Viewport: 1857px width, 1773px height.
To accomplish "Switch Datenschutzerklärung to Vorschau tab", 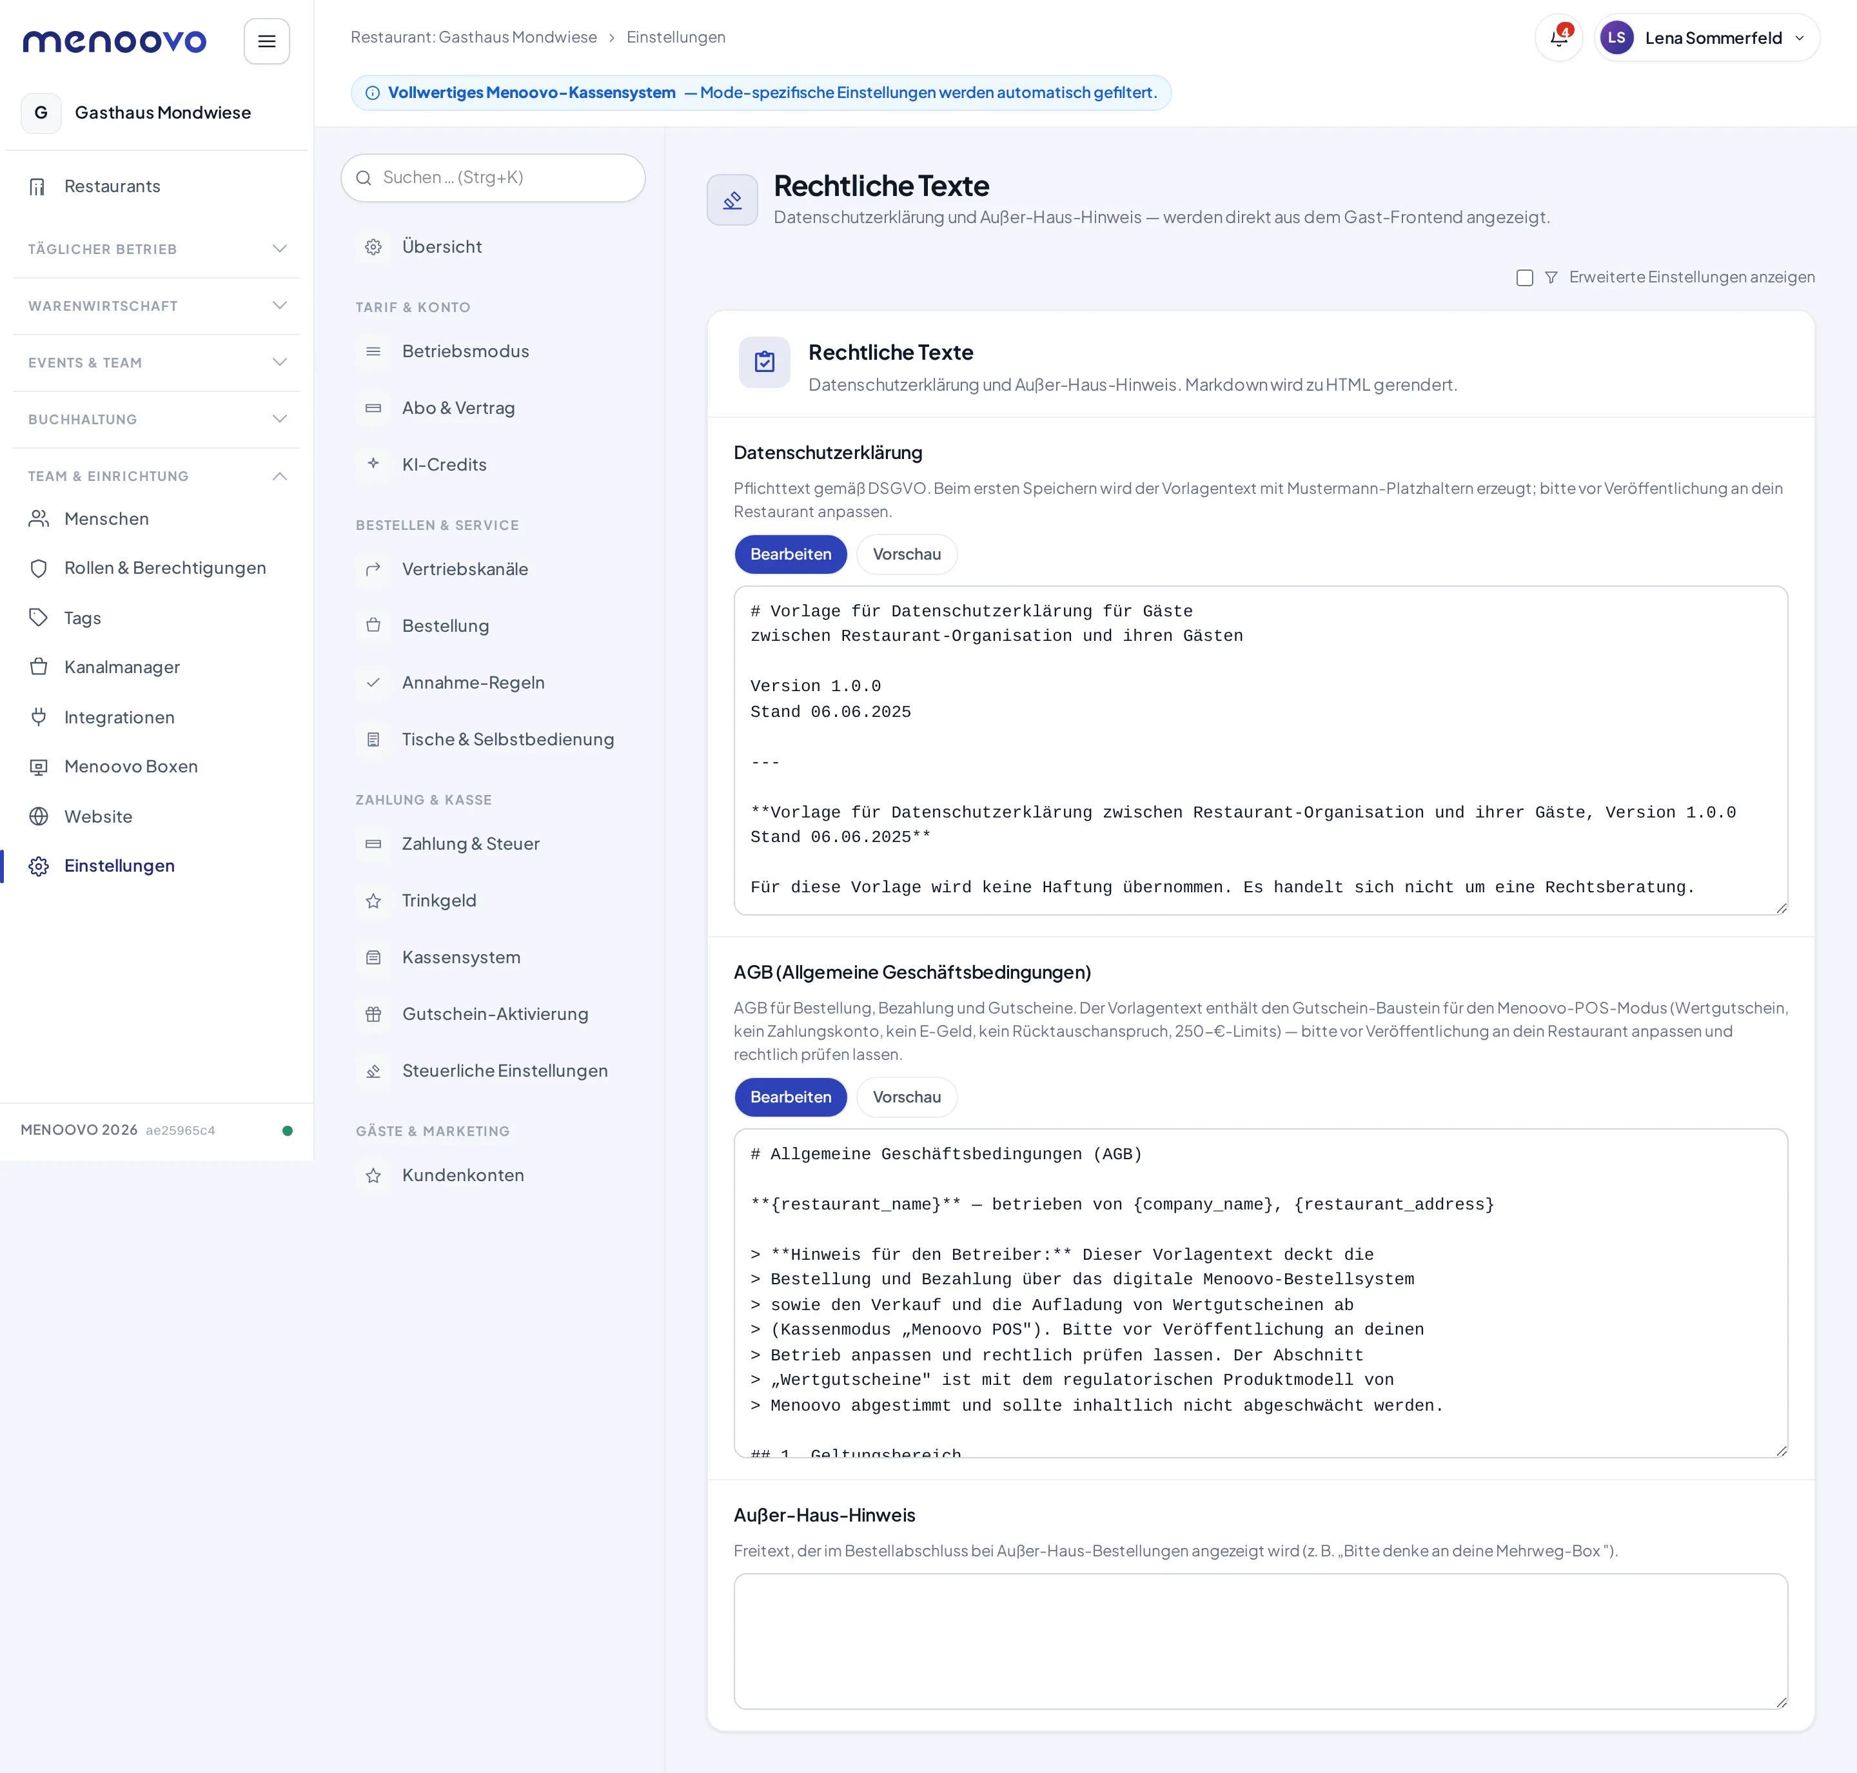I will coord(907,554).
